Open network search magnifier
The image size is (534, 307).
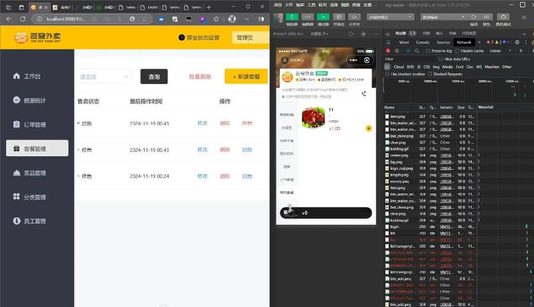[x=417, y=51]
